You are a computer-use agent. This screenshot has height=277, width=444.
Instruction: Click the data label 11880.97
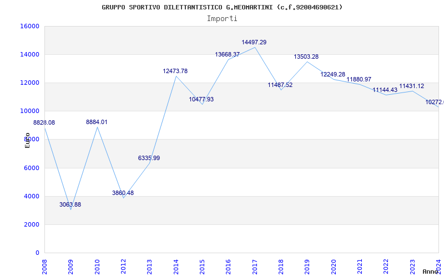(x=359, y=79)
